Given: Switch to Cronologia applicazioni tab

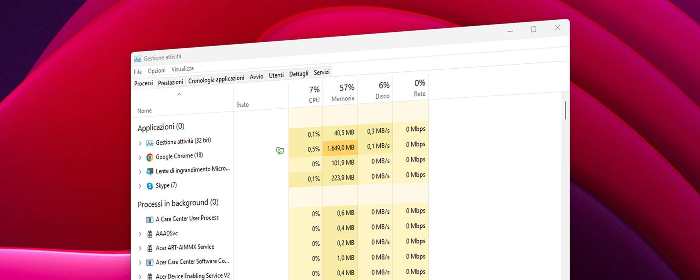Looking at the screenshot, I should [x=216, y=80].
